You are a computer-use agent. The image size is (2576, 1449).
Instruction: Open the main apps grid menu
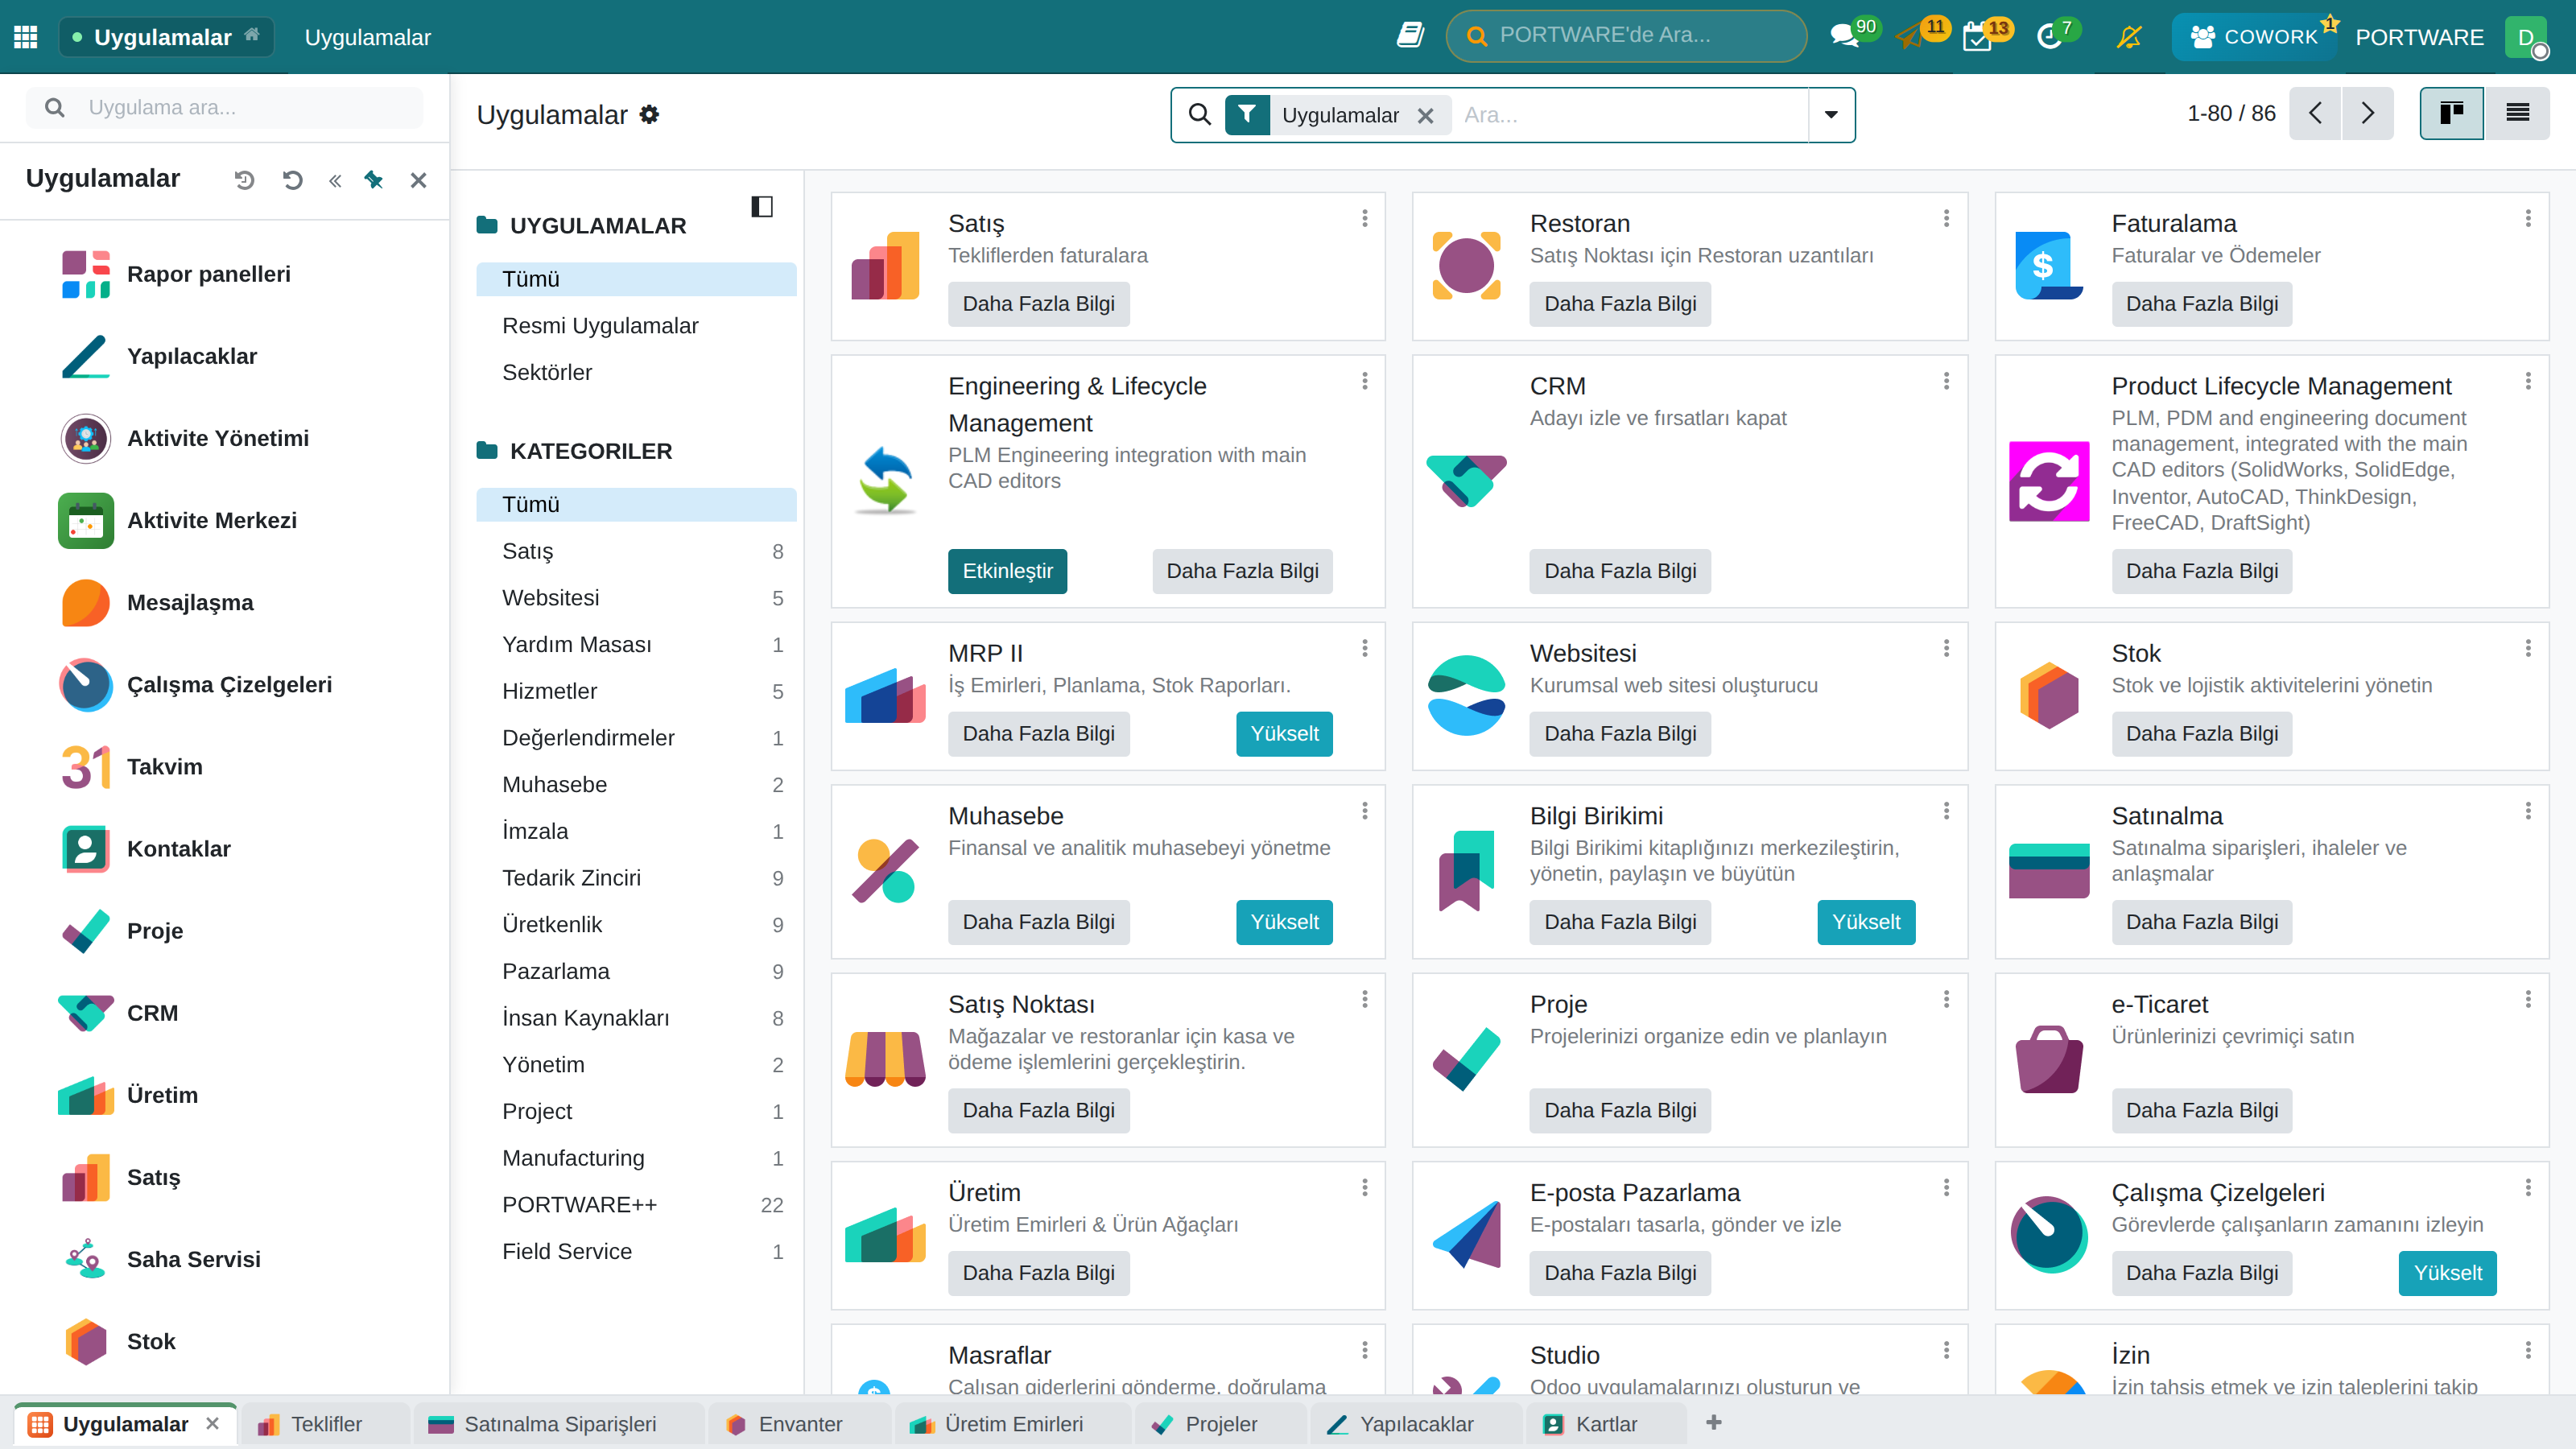26,37
